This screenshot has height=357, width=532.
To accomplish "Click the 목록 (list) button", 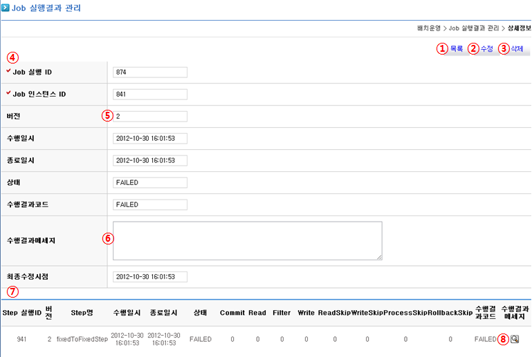I will [x=457, y=49].
